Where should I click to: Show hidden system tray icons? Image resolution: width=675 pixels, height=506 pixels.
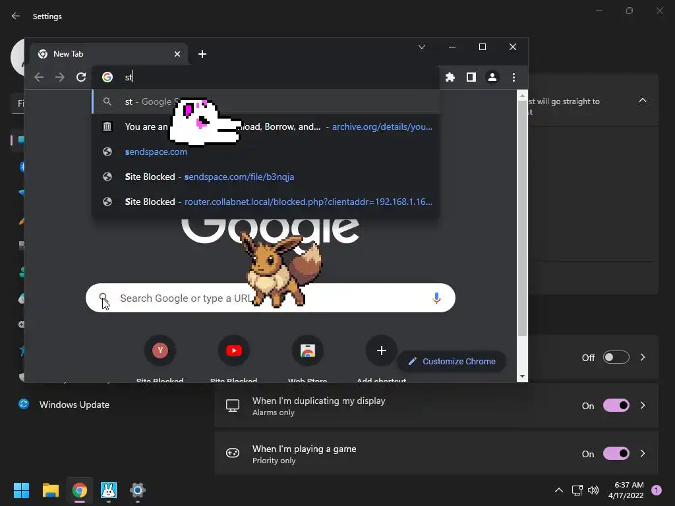559,490
